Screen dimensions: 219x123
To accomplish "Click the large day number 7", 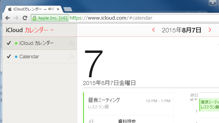I will (94, 64).
